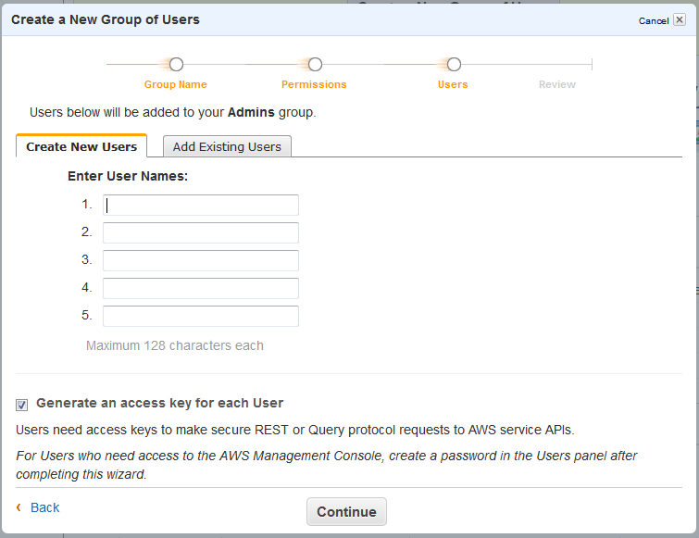Select the Users step label

coord(453,84)
